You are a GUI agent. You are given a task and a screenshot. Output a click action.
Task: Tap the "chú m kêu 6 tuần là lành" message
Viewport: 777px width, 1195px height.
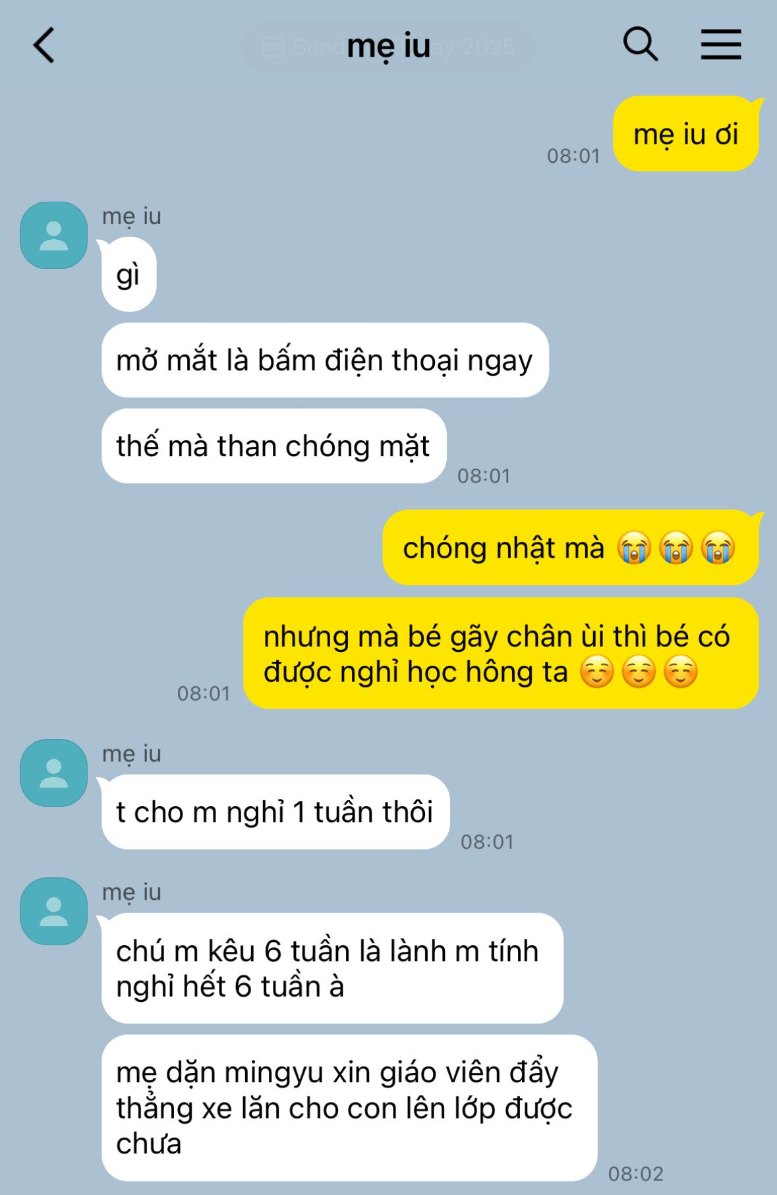pos(332,968)
